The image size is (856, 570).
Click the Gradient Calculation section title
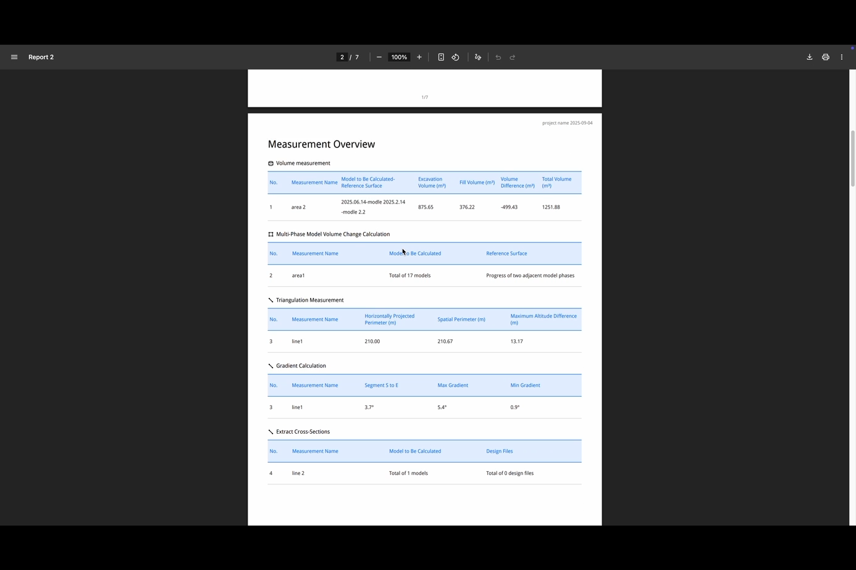[301, 366]
